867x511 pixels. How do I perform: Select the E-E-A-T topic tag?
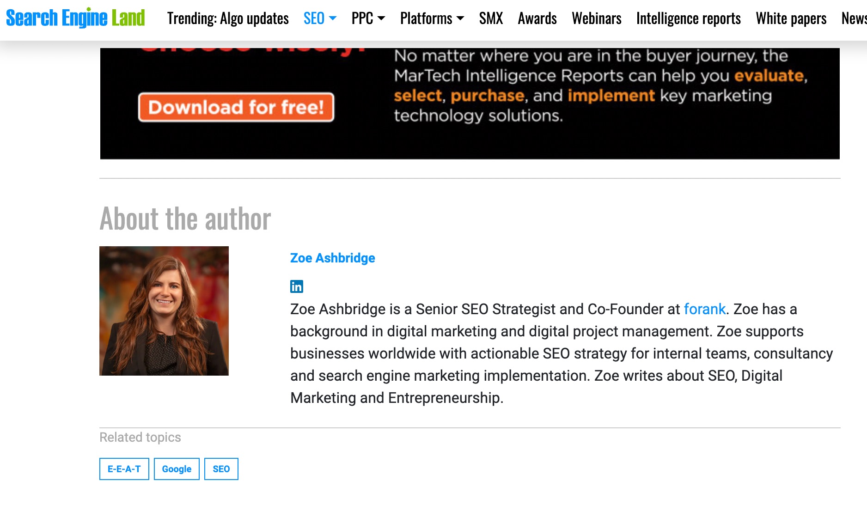click(124, 469)
